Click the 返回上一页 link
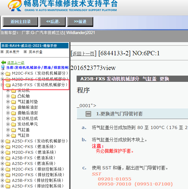Viewport: 188px width, 189px height. point(84,54)
